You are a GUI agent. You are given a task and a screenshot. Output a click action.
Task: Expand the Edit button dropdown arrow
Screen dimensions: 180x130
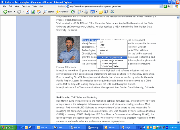point(97,12)
